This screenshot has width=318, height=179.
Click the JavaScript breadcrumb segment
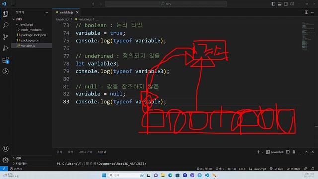pos(63,19)
